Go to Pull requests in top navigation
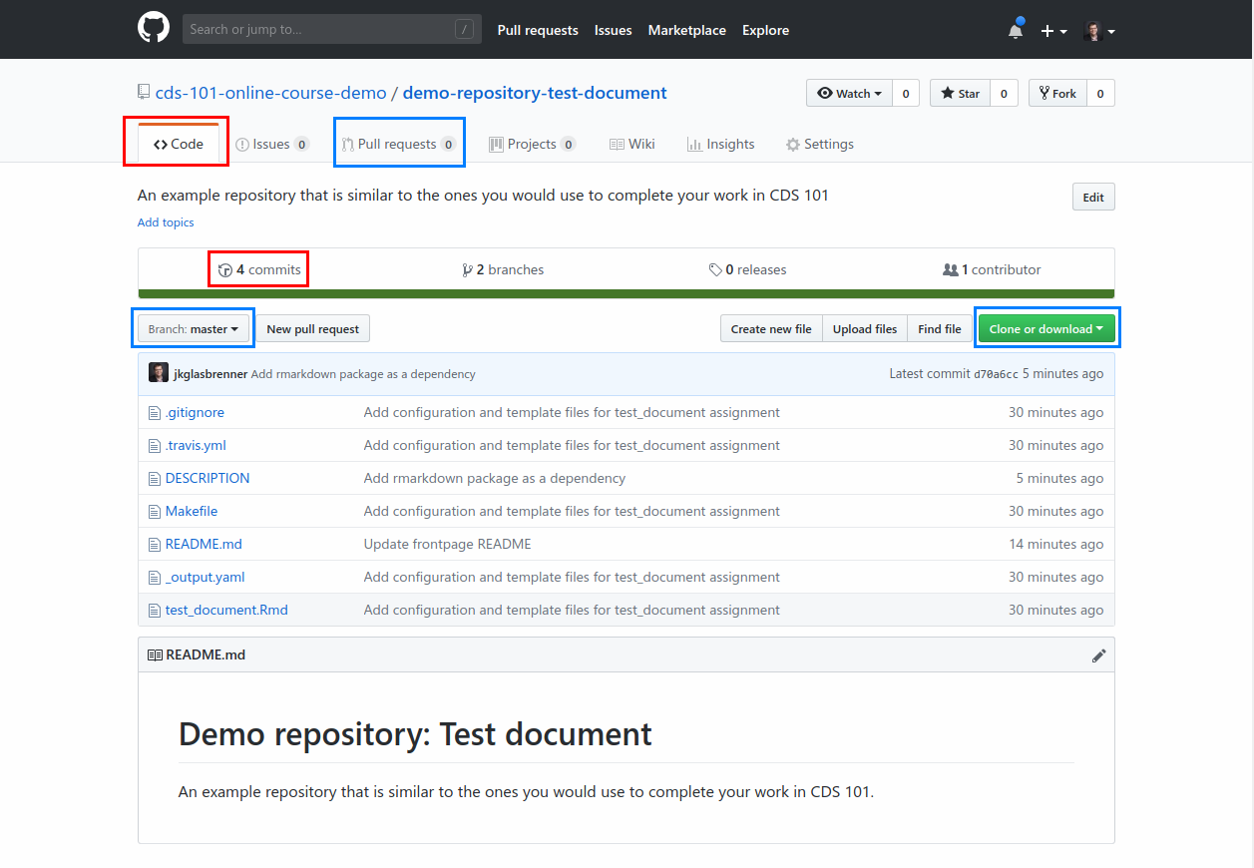 (538, 30)
